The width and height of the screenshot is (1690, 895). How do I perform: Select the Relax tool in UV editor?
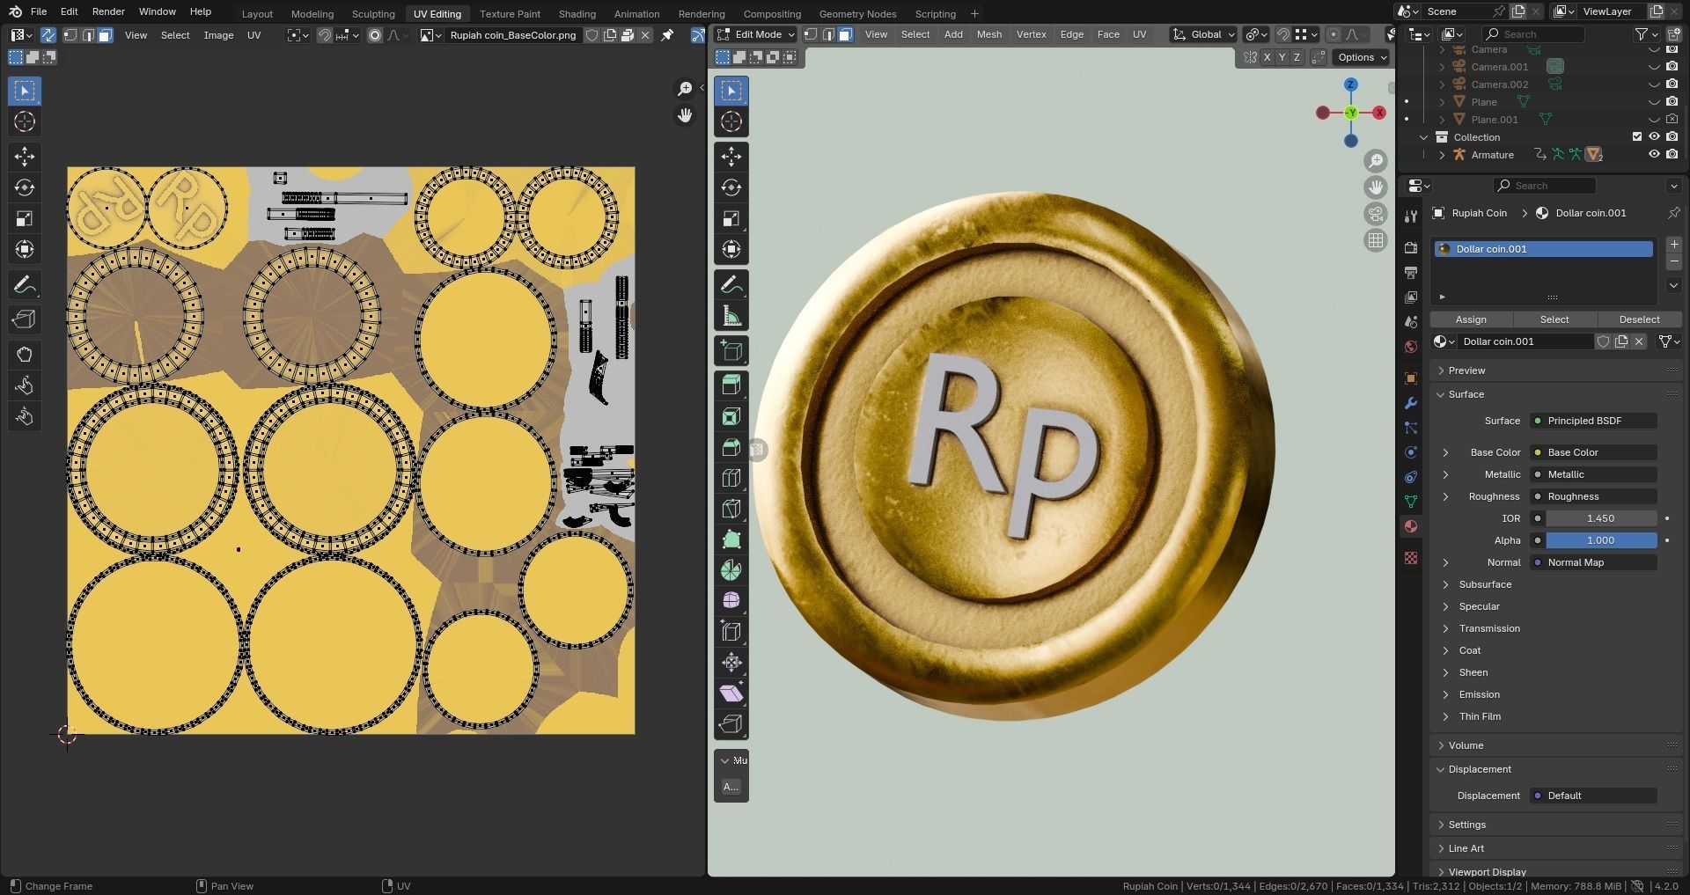coord(25,385)
